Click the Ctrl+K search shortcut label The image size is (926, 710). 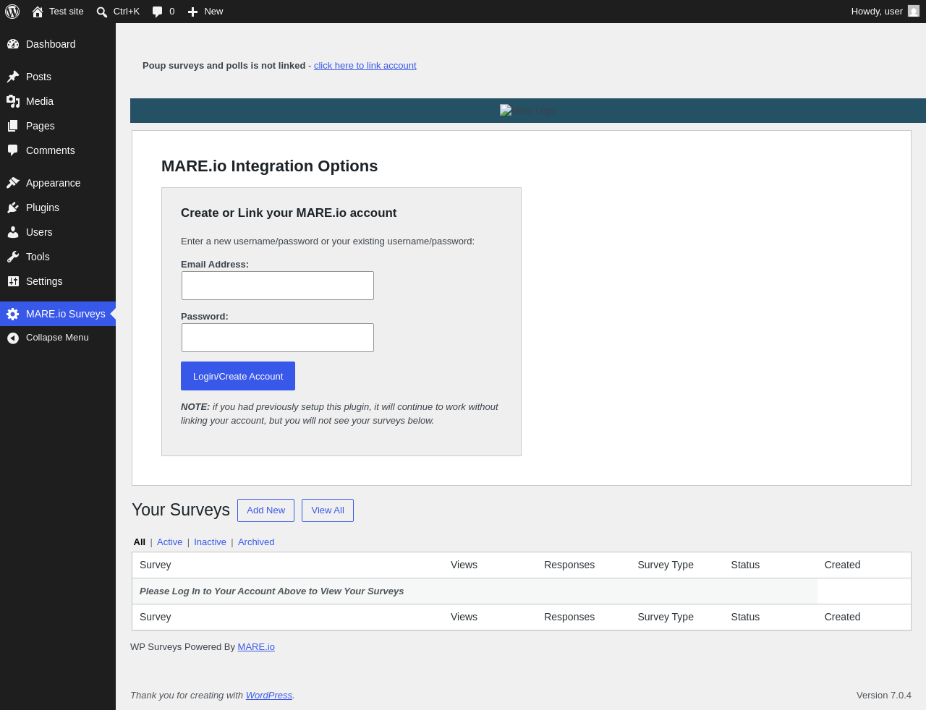click(x=127, y=12)
